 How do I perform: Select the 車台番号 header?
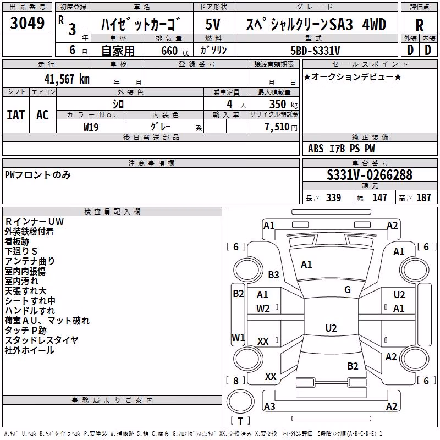click(x=370, y=163)
